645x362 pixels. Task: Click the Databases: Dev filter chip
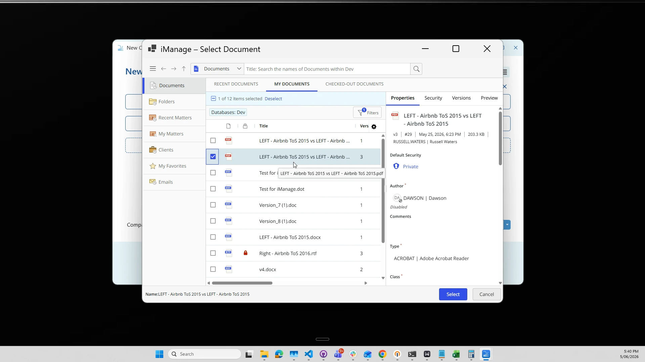click(x=228, y=112)
